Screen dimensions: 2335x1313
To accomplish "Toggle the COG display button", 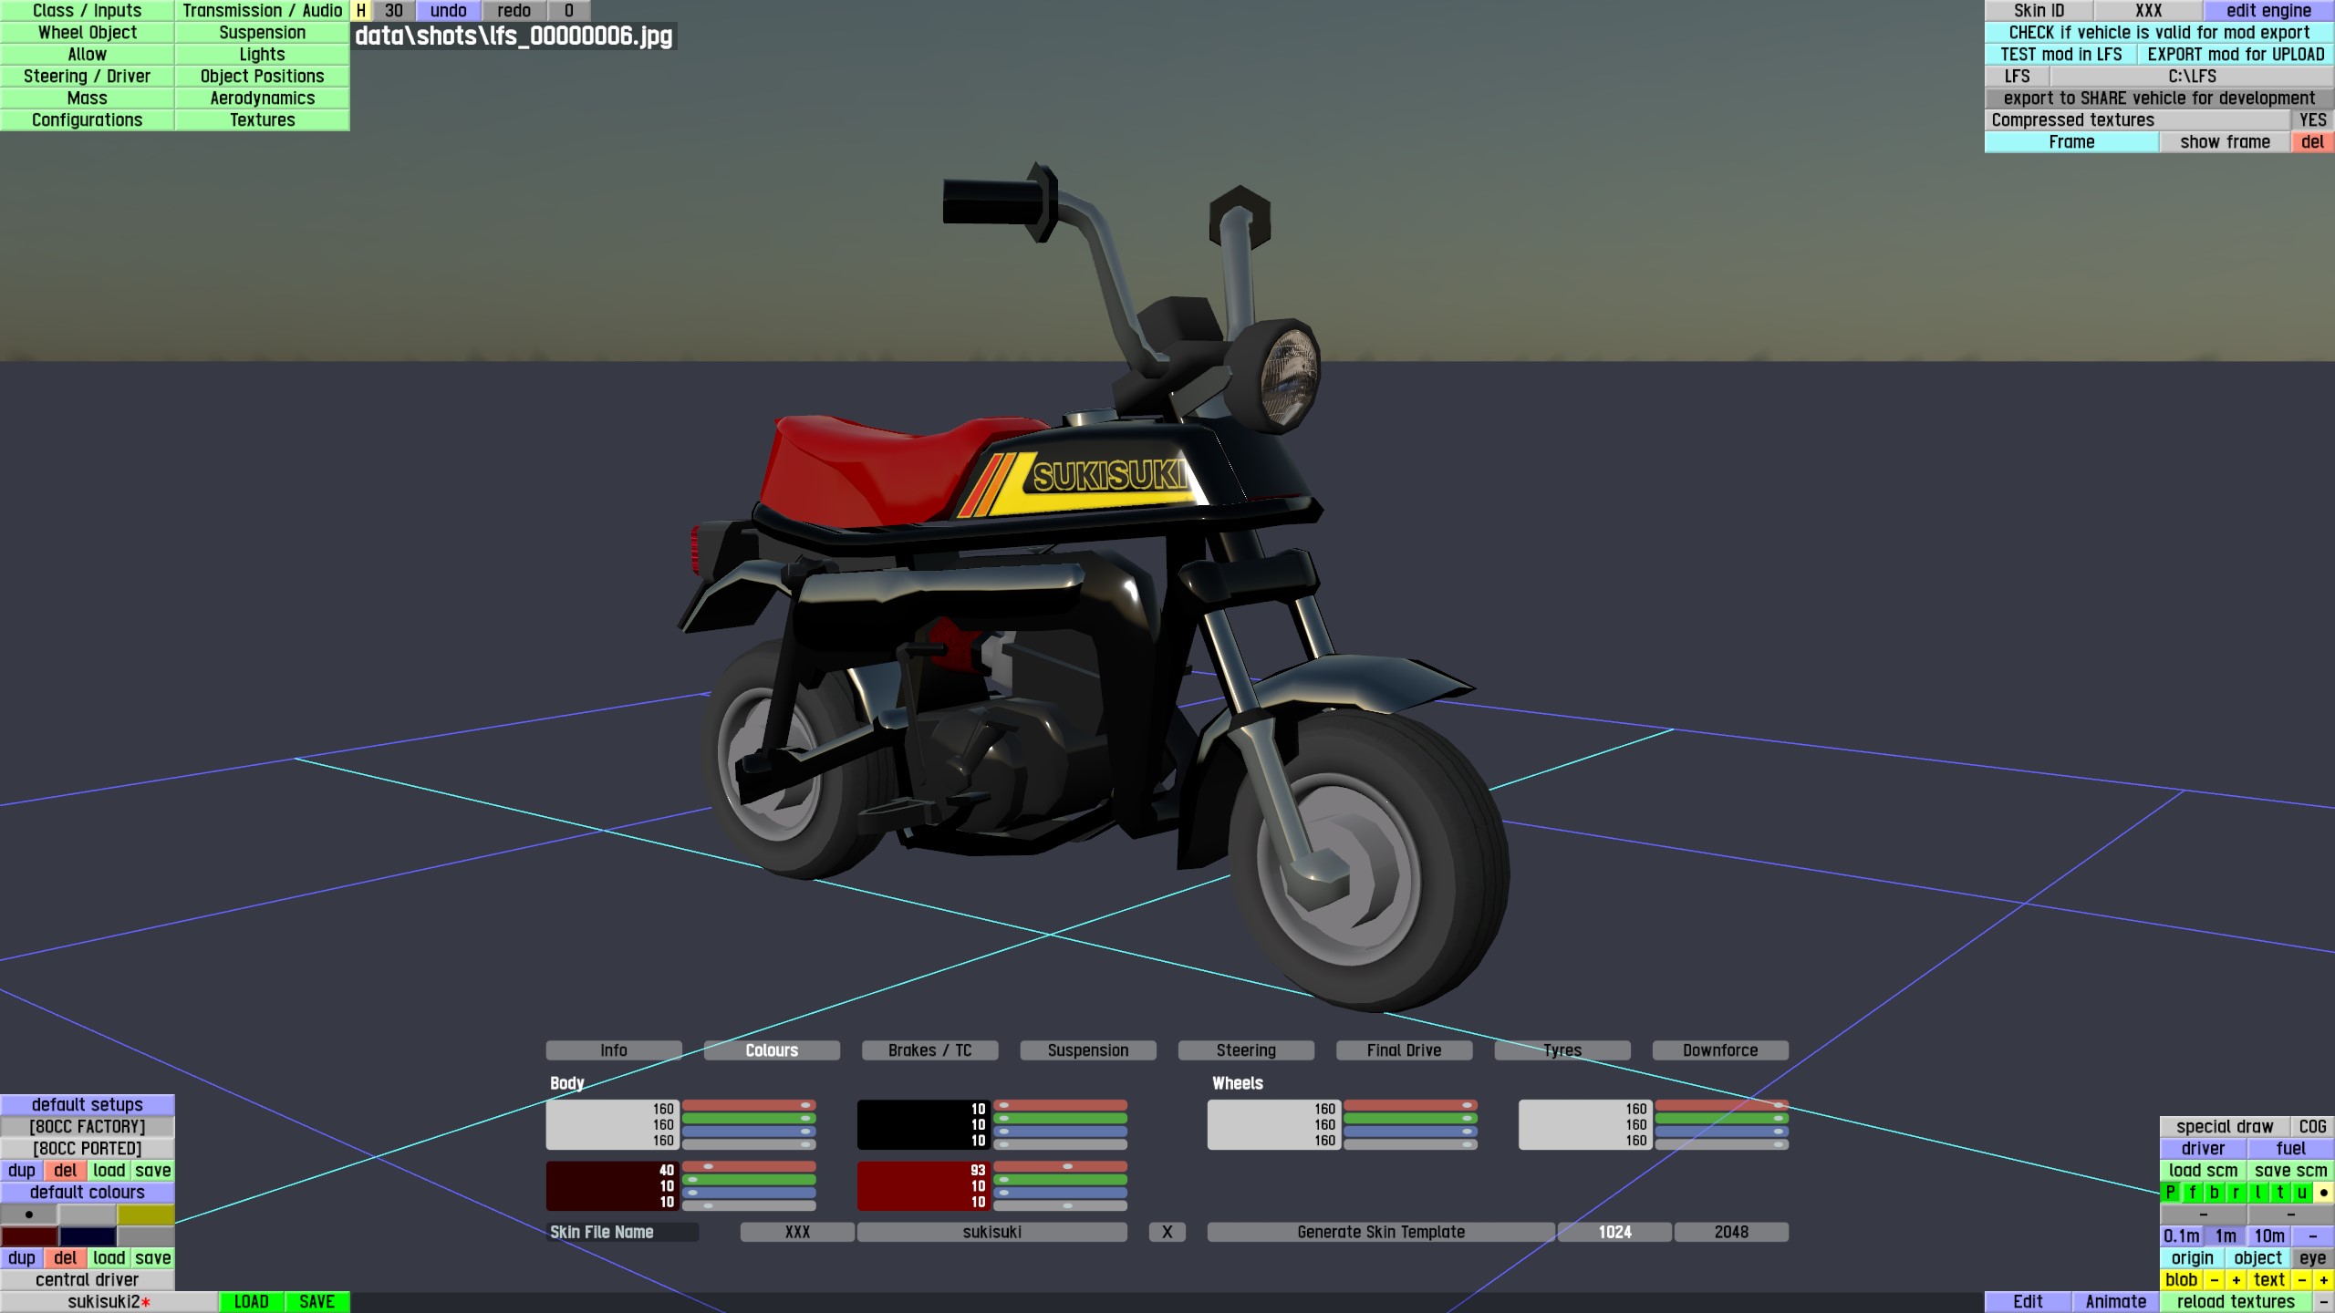I will [x=2311, y=1126].
